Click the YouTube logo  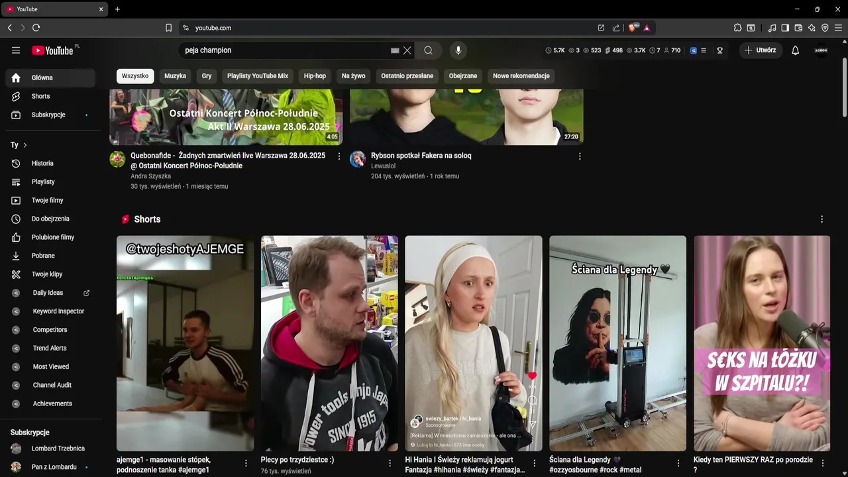click(x=52, y=50)
